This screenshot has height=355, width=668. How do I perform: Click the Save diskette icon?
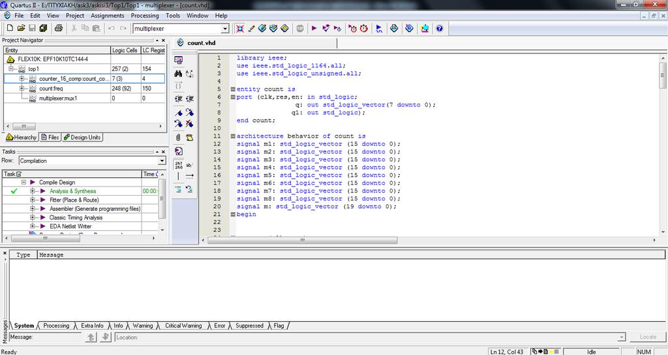32,28
